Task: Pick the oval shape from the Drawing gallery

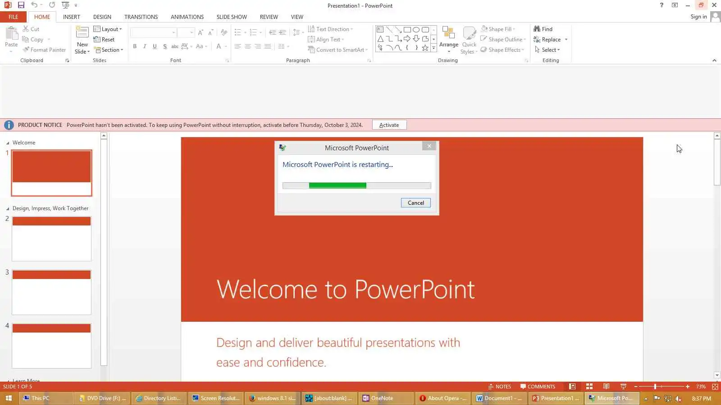Action: tap(416, 30)
